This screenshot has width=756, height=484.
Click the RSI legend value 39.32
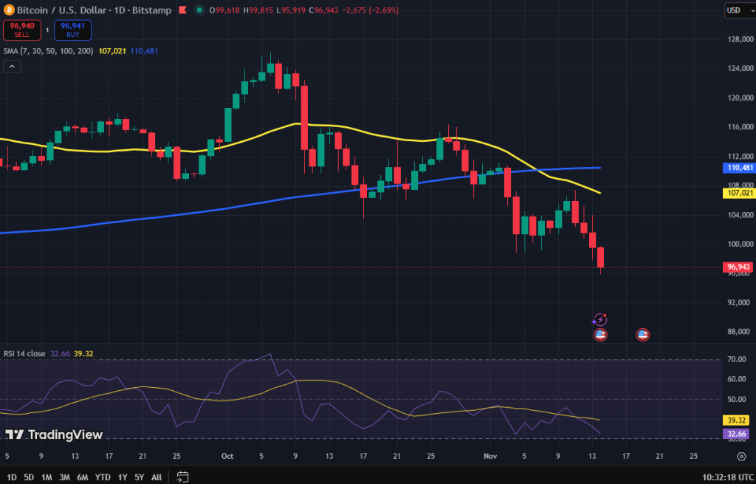click(x=83, y=354)
